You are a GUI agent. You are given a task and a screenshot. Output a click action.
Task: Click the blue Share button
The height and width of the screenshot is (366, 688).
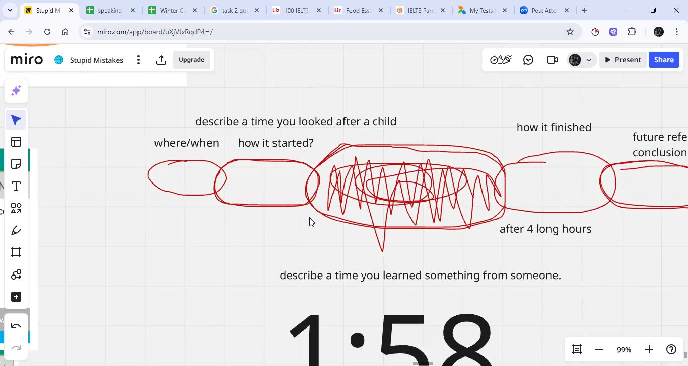tap(663, 60)
